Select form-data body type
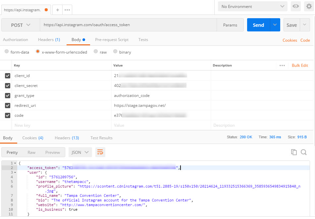315x219 pixels. coord(7,51)
